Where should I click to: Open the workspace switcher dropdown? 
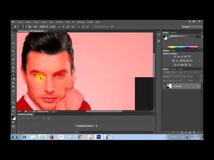point(192,27)
